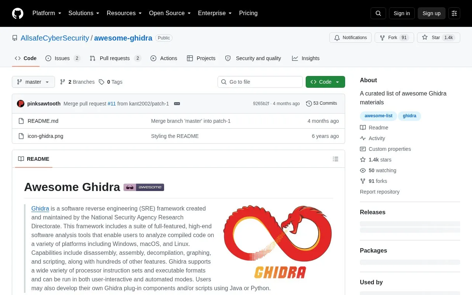Open the icon-ghidra.png file
The width and height of the screenshot is (472, 295).
tap(45, 136)
